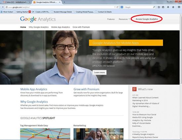The width and height of the screenshot is (182, 140).
Task: Click the What's new heading
Action: pyautogui.click(x=145, y=89)
